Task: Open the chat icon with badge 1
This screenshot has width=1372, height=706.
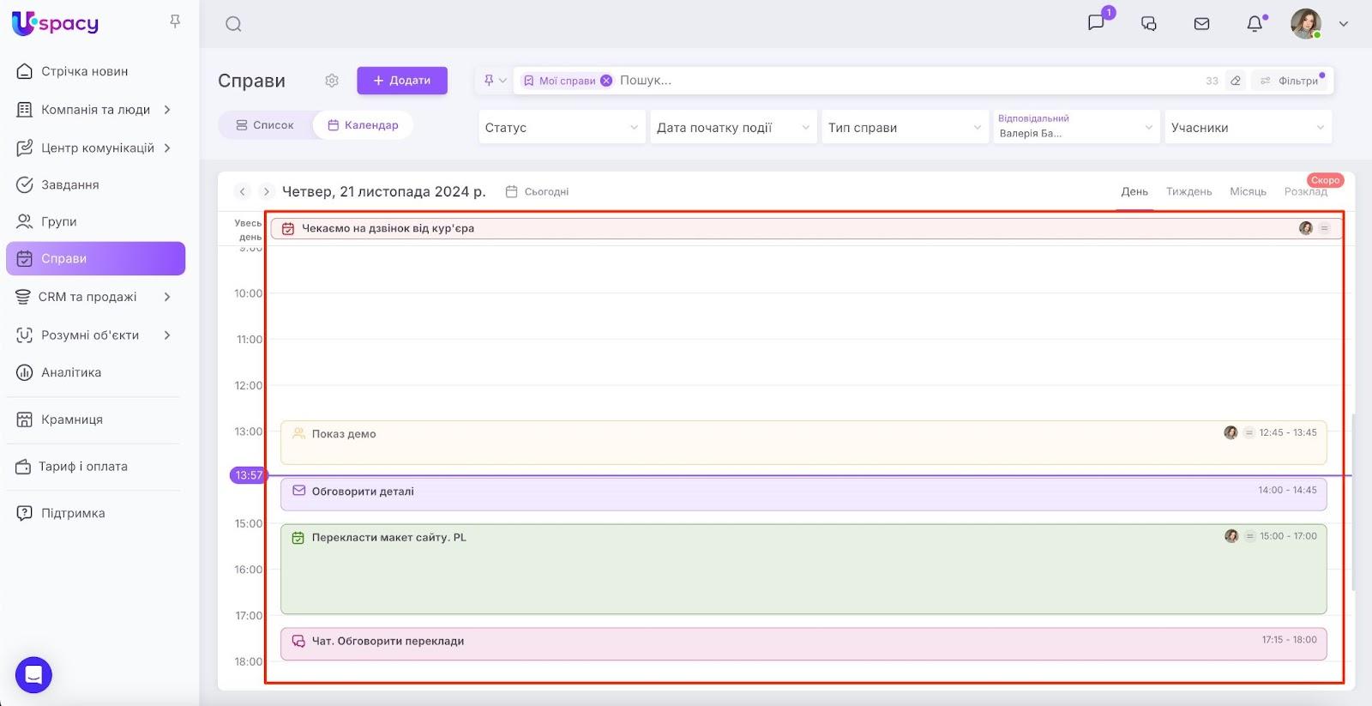Action: coord(1097,23)
